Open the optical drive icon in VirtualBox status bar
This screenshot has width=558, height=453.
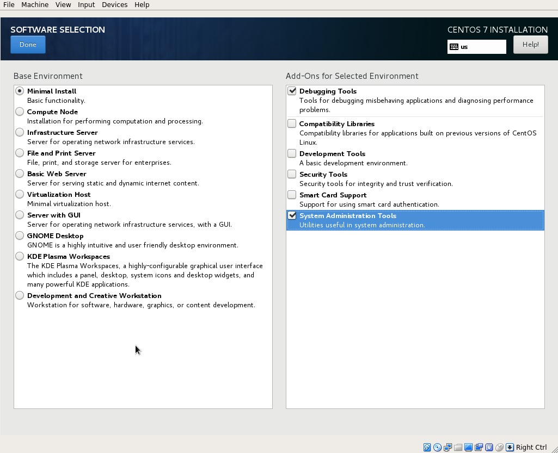[437, 447]
